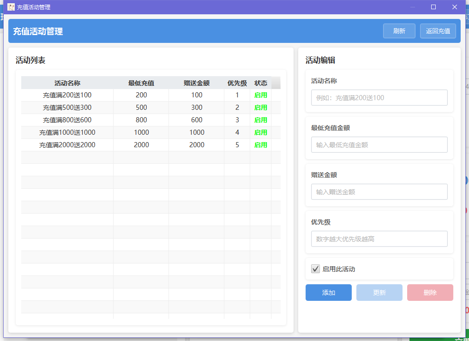Viewport: 469px width, 341px height.
Task: Select the 充值满500送300 activity row
Action: 67,108
